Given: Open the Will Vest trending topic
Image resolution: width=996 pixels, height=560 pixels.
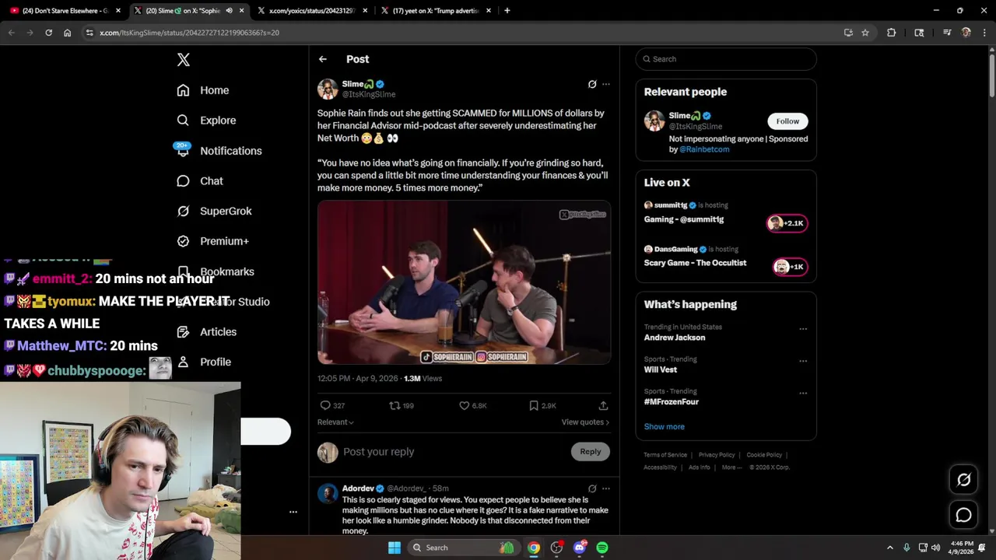Looking at the screenshot, I should click(661, 369).
